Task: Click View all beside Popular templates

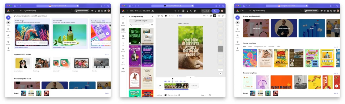Action: pyautogui.click(x=336, y=47)
